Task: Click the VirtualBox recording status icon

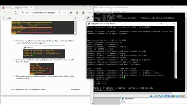Action: pos(169,96)
